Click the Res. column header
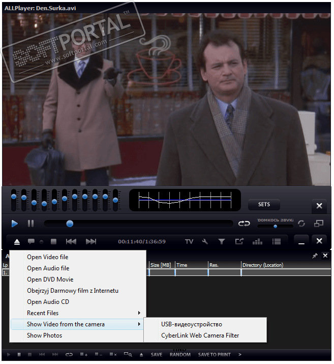This screenshot has height=364, width=334. pos(225,266)
